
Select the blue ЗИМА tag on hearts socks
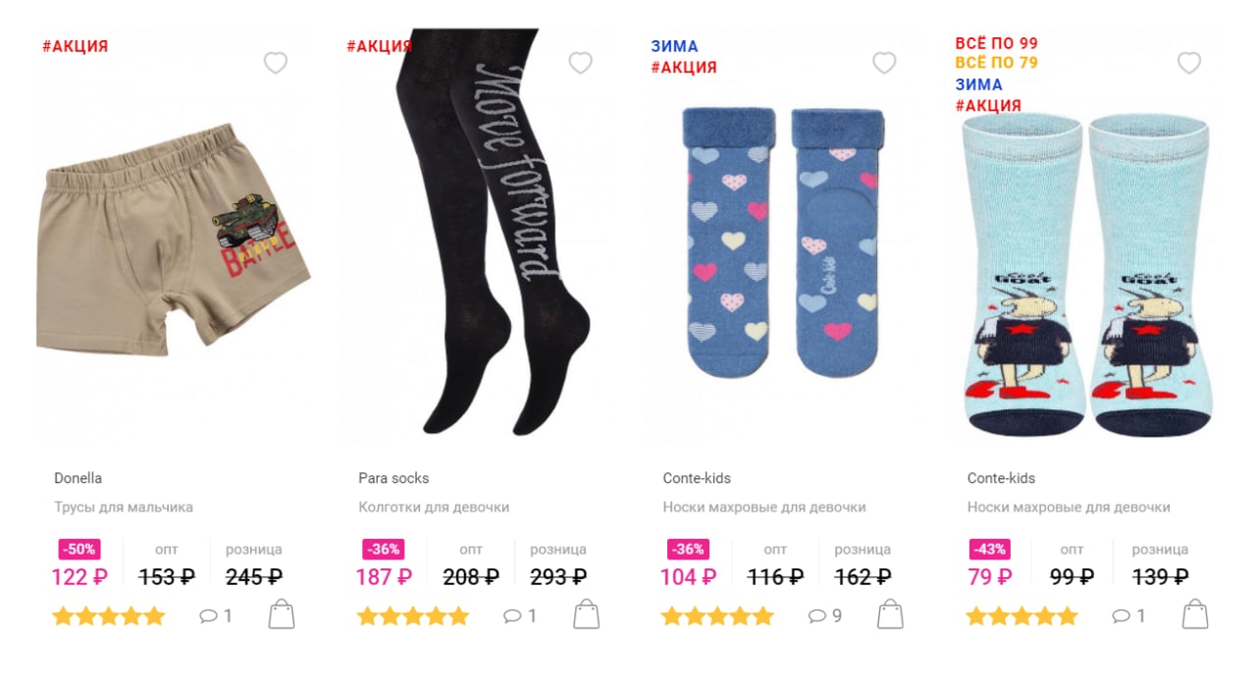tap(674, 46)
